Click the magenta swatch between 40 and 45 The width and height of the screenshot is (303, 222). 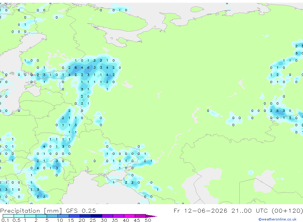point(129,216)
